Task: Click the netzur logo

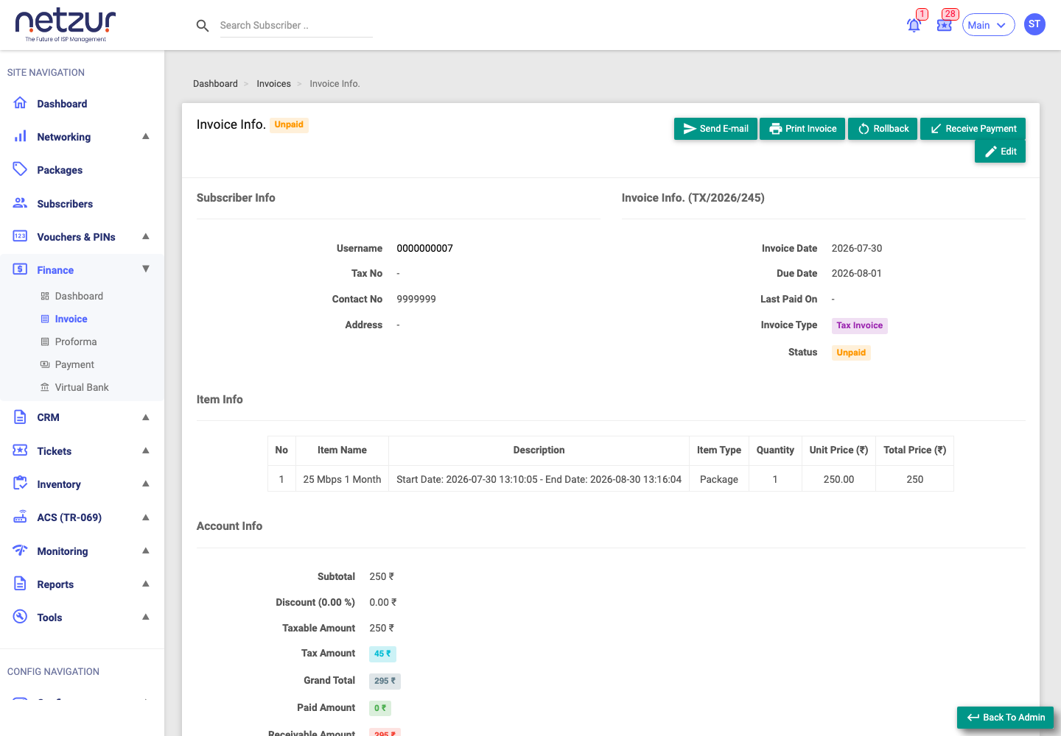Action: pos(66,26)
